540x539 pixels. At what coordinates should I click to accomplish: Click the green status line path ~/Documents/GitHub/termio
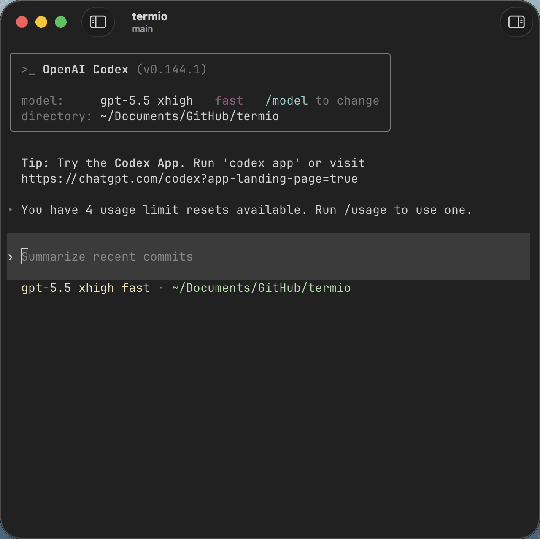(261, 288)
